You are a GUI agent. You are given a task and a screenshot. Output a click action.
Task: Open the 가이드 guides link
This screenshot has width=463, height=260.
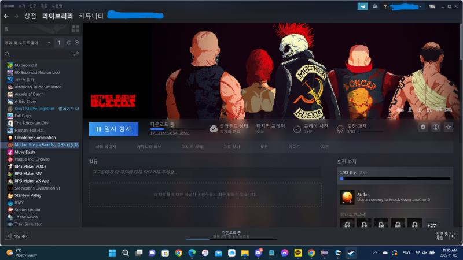pos(295,147)
